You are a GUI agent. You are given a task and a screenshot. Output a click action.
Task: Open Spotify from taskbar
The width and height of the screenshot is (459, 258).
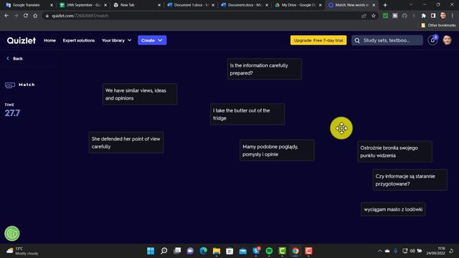(x=269, y=251)
